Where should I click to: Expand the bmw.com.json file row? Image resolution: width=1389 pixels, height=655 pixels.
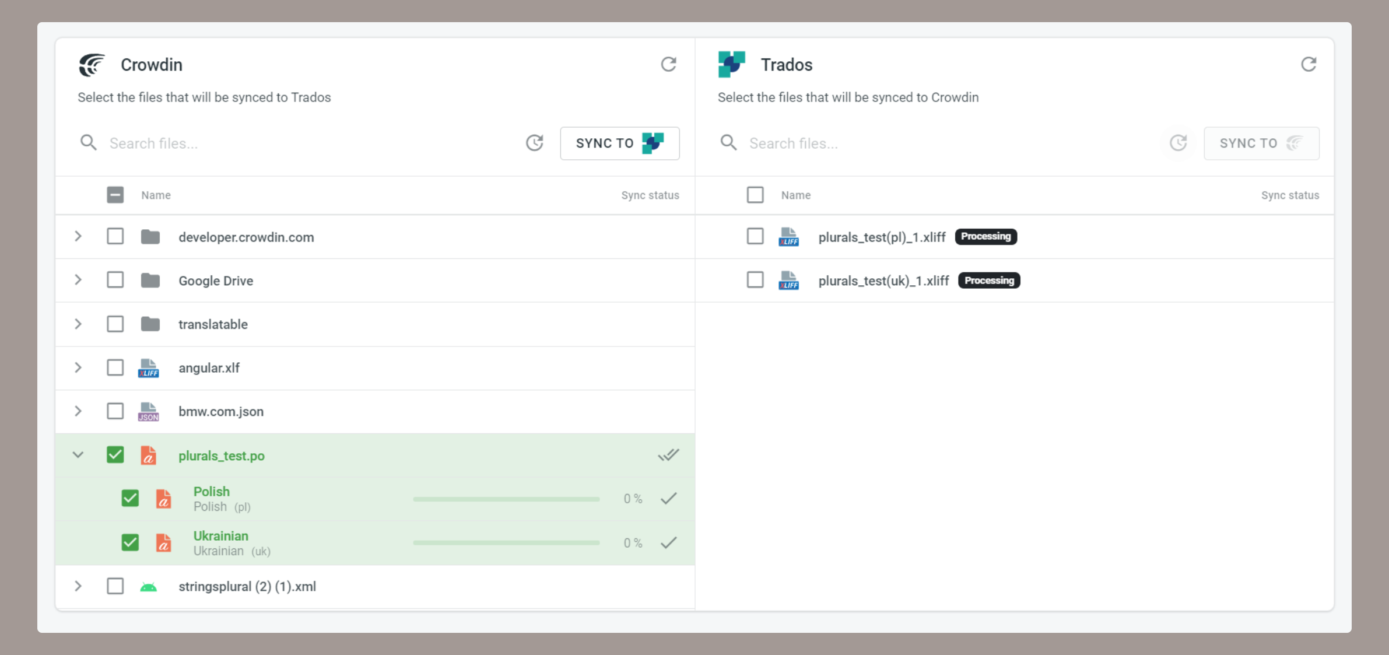78,411
